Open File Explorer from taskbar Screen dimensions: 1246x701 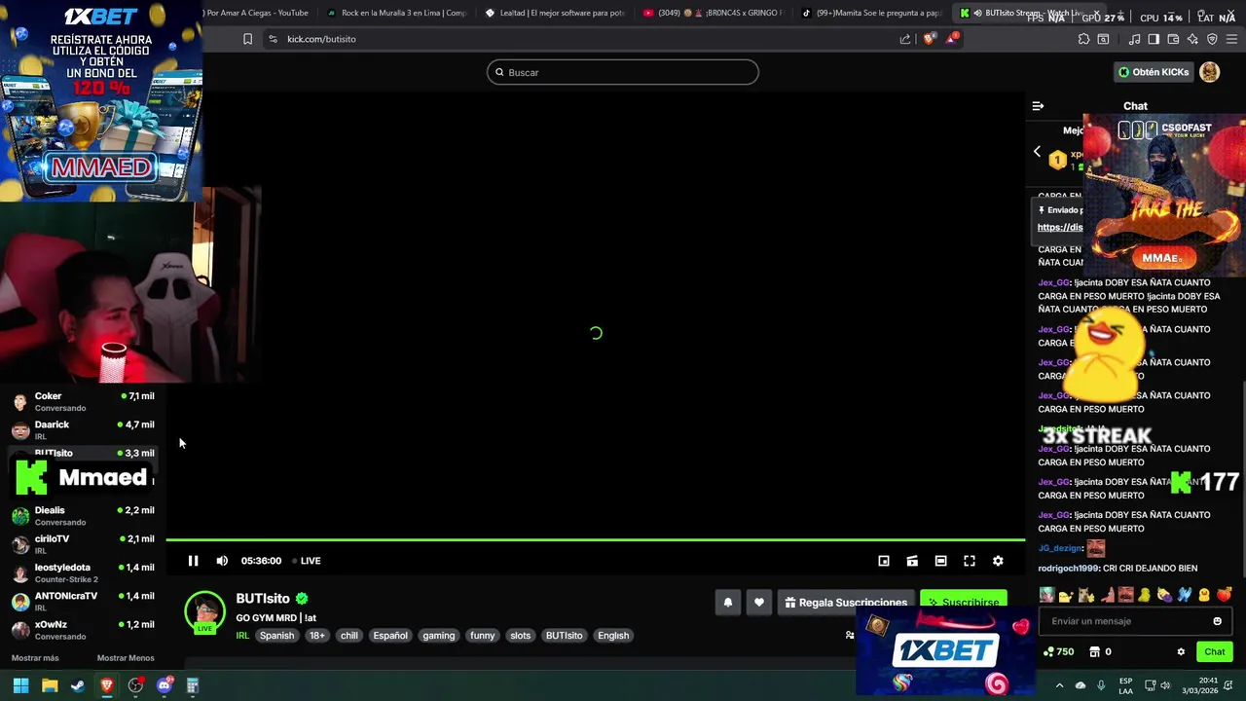[50, 685]
